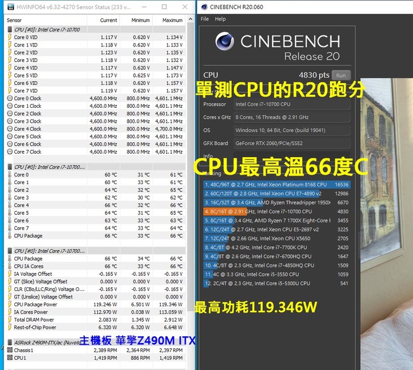Click the lightning icon beside Core 5 VID
This screenshot has height=370, width=413.
point(10,75)
